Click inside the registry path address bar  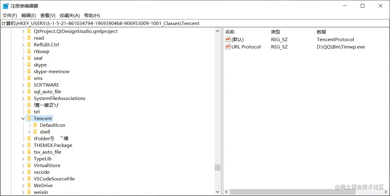[122, 23]
